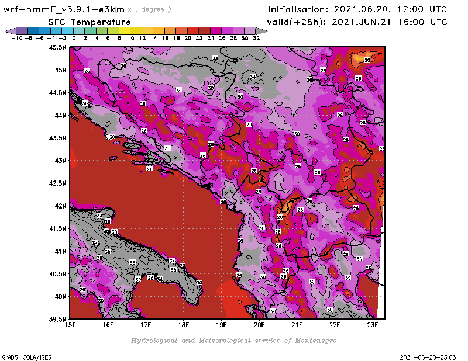
Task: Click the 45.5N latitude axis label
Action: [x=57, y=47]
